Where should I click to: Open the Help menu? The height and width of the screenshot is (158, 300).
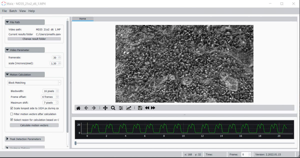31,11
